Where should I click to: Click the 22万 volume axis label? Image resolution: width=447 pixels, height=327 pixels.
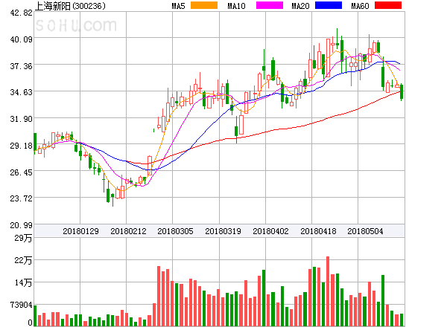(x=23, y=260)
